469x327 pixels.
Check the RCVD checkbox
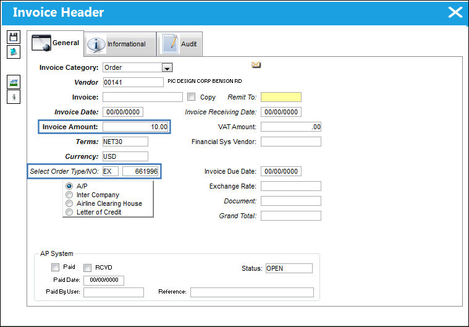click(87, 268)
